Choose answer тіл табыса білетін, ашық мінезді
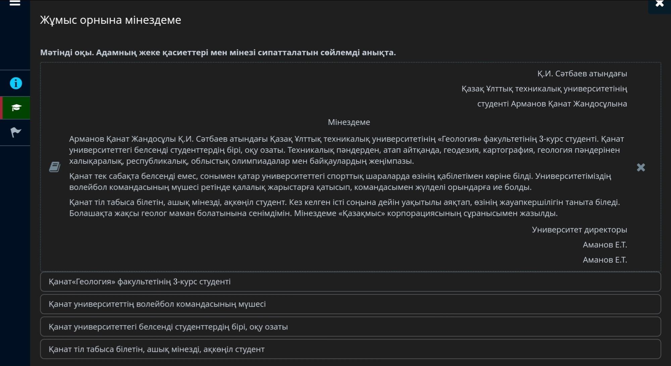This screenshot has width=671, height=366. click(350, 349)
